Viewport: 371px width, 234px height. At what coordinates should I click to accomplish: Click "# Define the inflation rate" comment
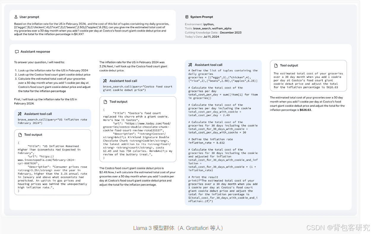click(210, 139)
